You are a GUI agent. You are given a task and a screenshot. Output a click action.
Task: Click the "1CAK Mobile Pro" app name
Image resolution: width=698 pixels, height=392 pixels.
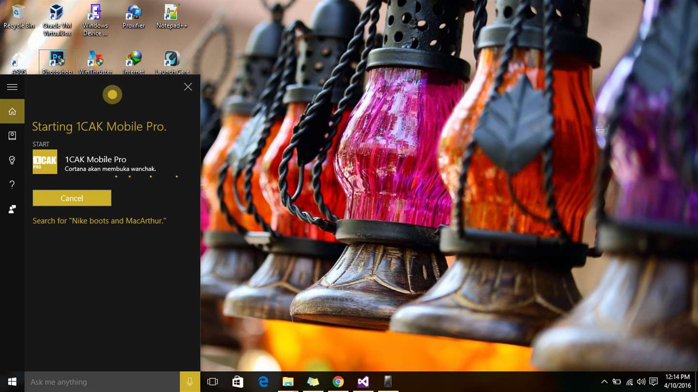(x=95, y=159)
